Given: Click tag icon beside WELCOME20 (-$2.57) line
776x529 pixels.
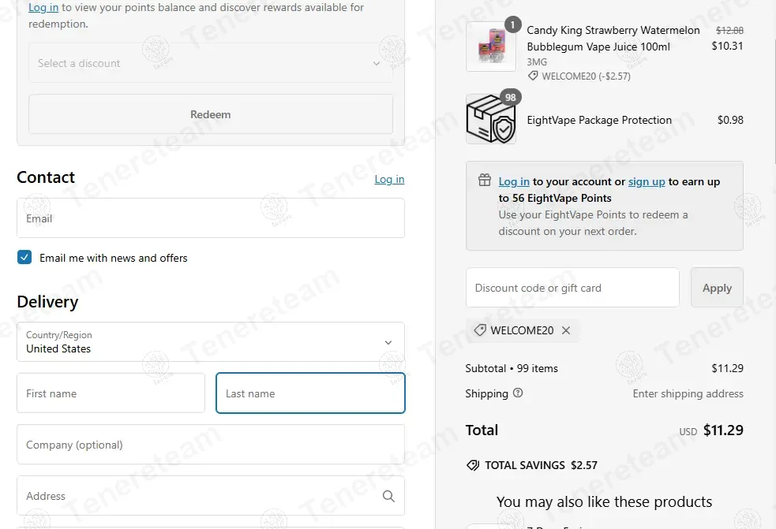Looking at the screenshot, I should point(533,76).
